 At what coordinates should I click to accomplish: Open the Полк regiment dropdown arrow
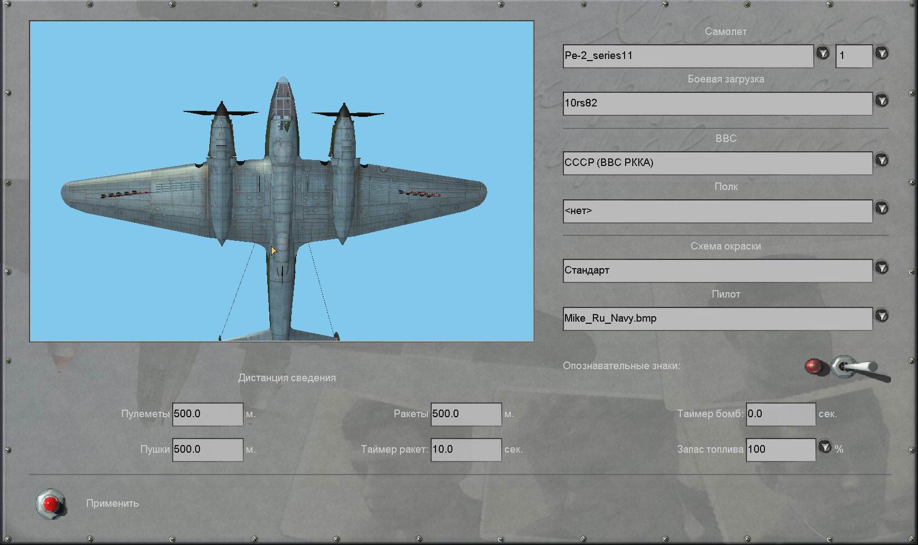881,209
